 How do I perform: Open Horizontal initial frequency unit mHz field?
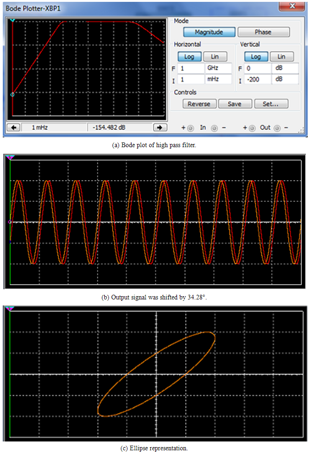click(x=218, y=79)
